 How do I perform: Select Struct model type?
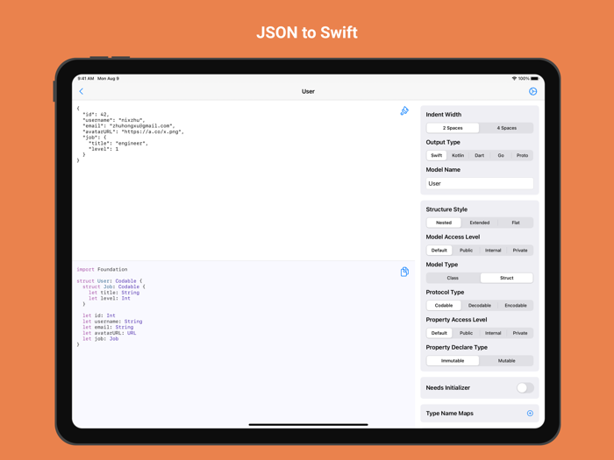[x=506, y=278]
